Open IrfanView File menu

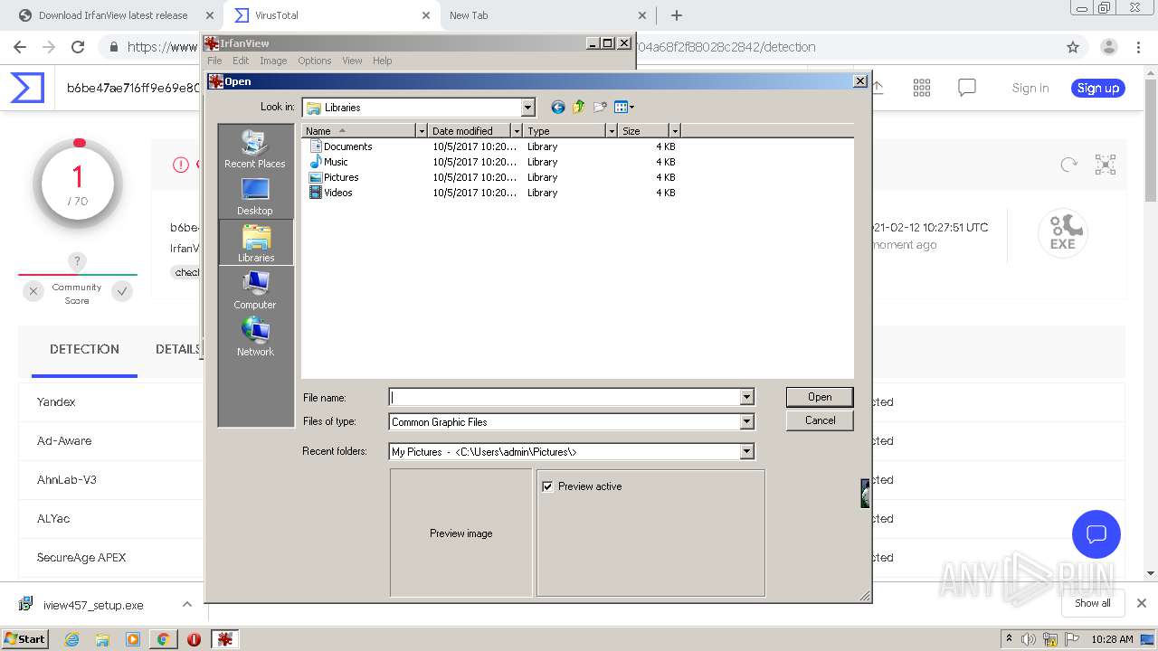point(214,61)
